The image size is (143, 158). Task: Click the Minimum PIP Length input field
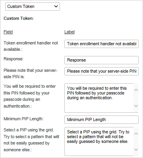point(101,119)
